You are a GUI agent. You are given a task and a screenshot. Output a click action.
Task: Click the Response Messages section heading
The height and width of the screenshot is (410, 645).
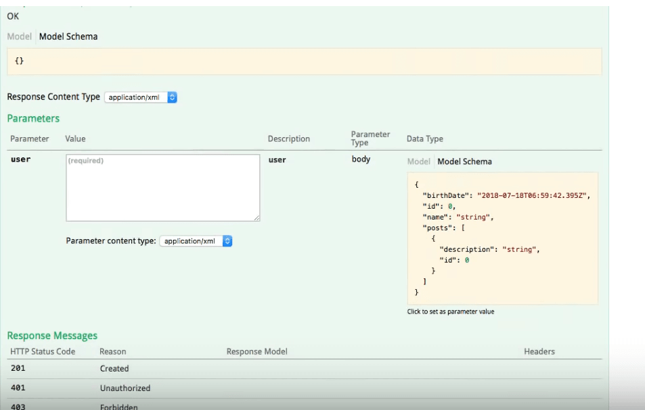pyautogui.click(x=52, y=336)
